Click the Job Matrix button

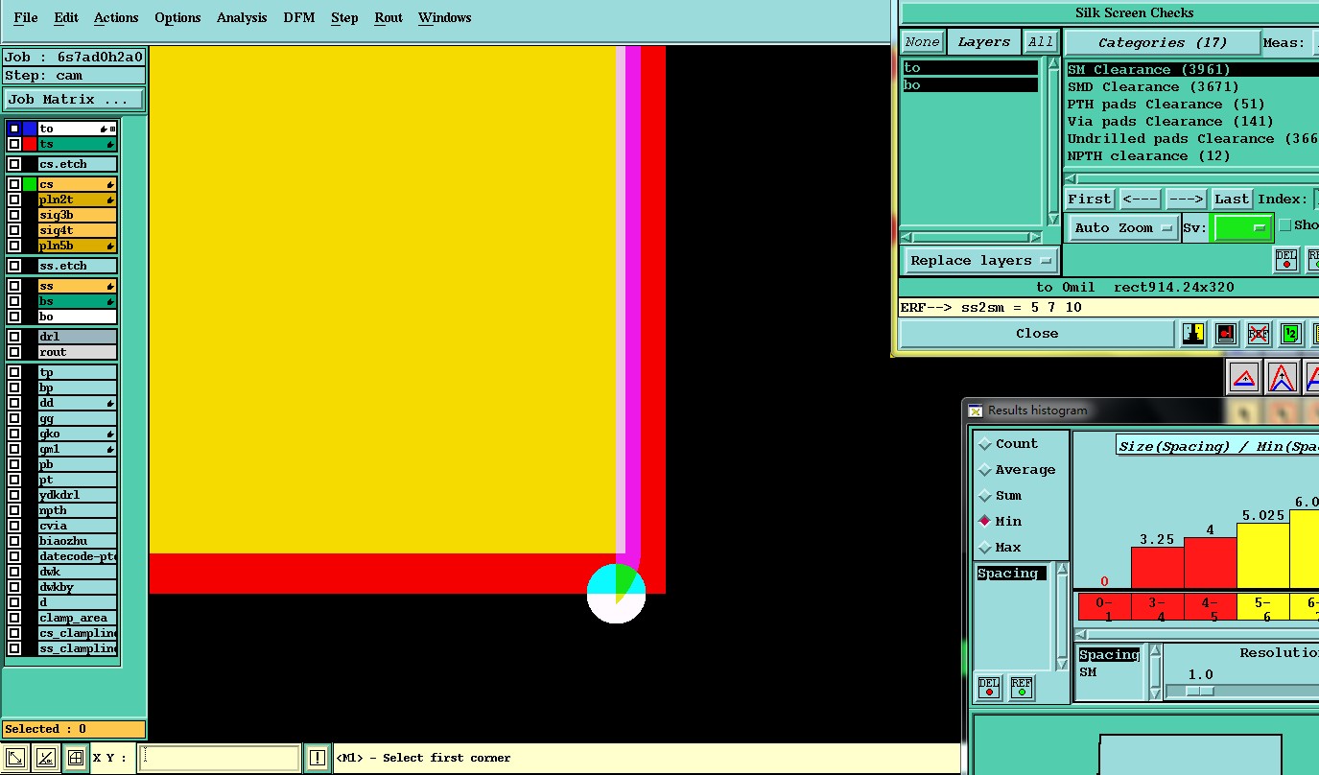[x=74, y=100]
